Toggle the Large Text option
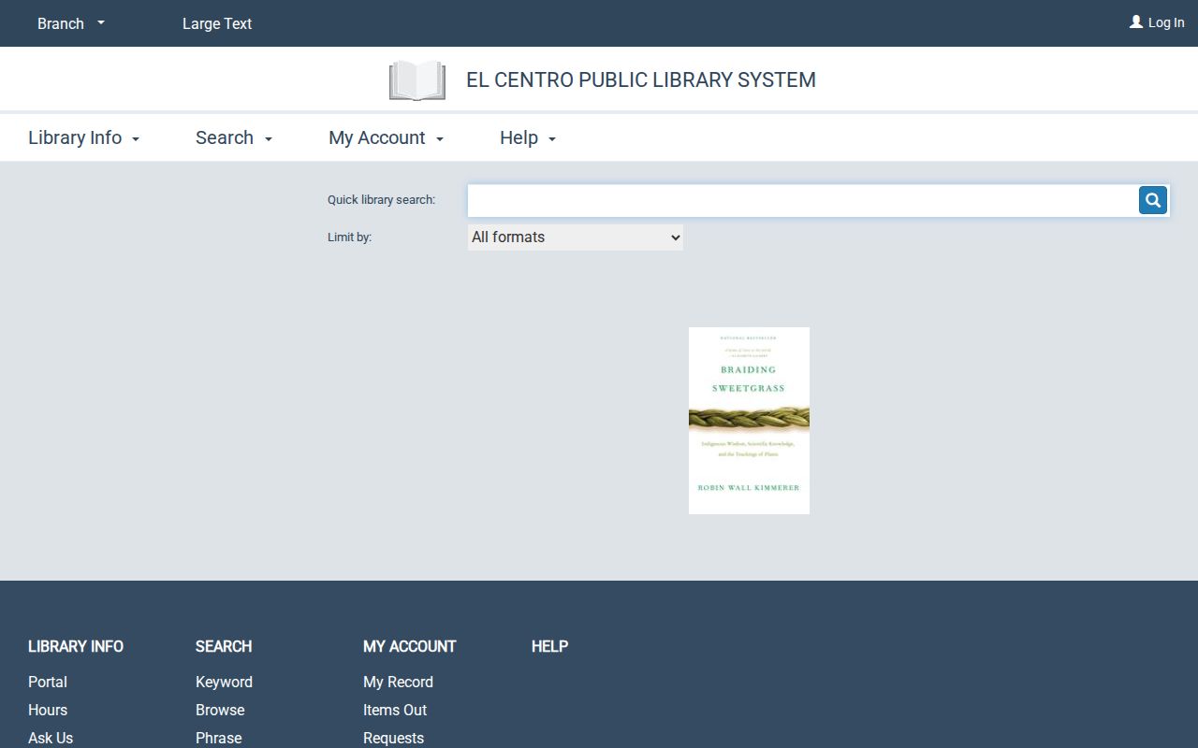Screen dimensions: 1198x748 (x=217, y=23)
